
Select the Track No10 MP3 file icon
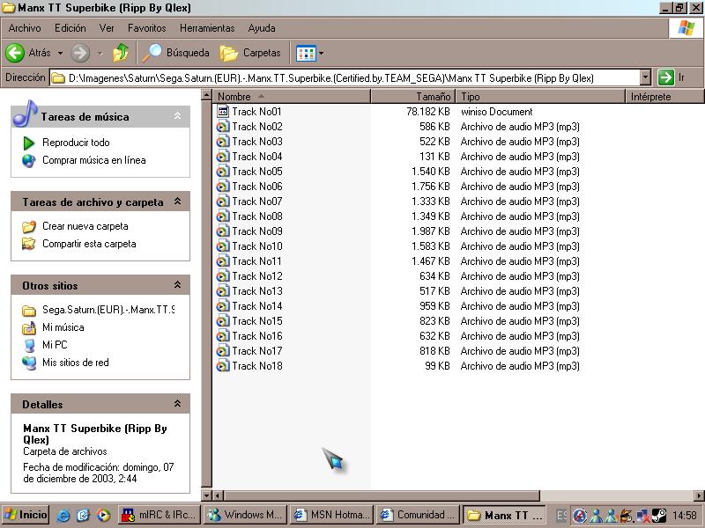(223, 246)
